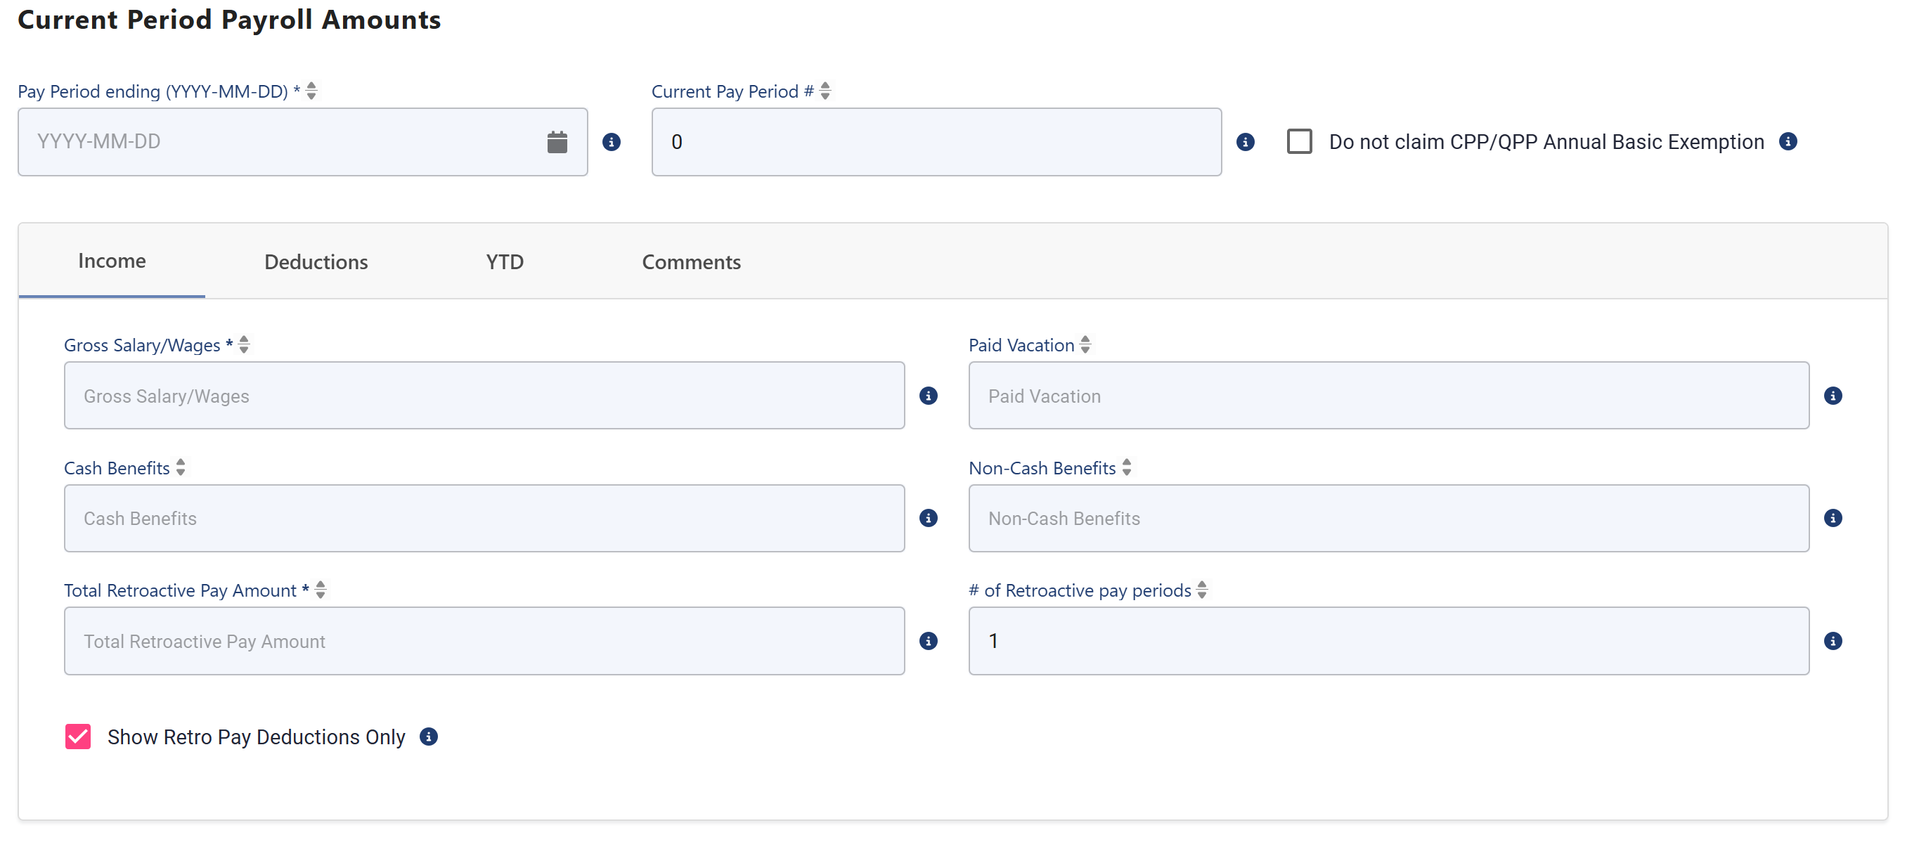Check Do not claim CPP/QPP exemption box

1299,141
